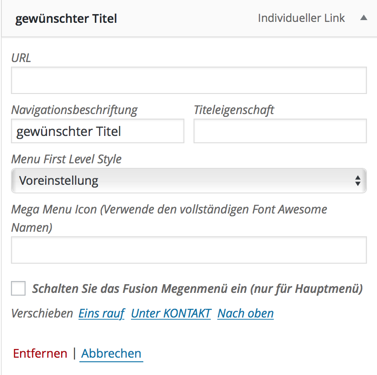Click the up-down arrows on the Voreinstellung select
Screen dimensions: 377x375
[358, 181]
